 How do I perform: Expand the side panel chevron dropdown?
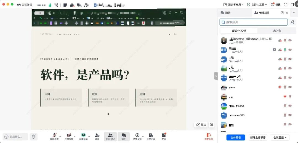tap(294, 13)
